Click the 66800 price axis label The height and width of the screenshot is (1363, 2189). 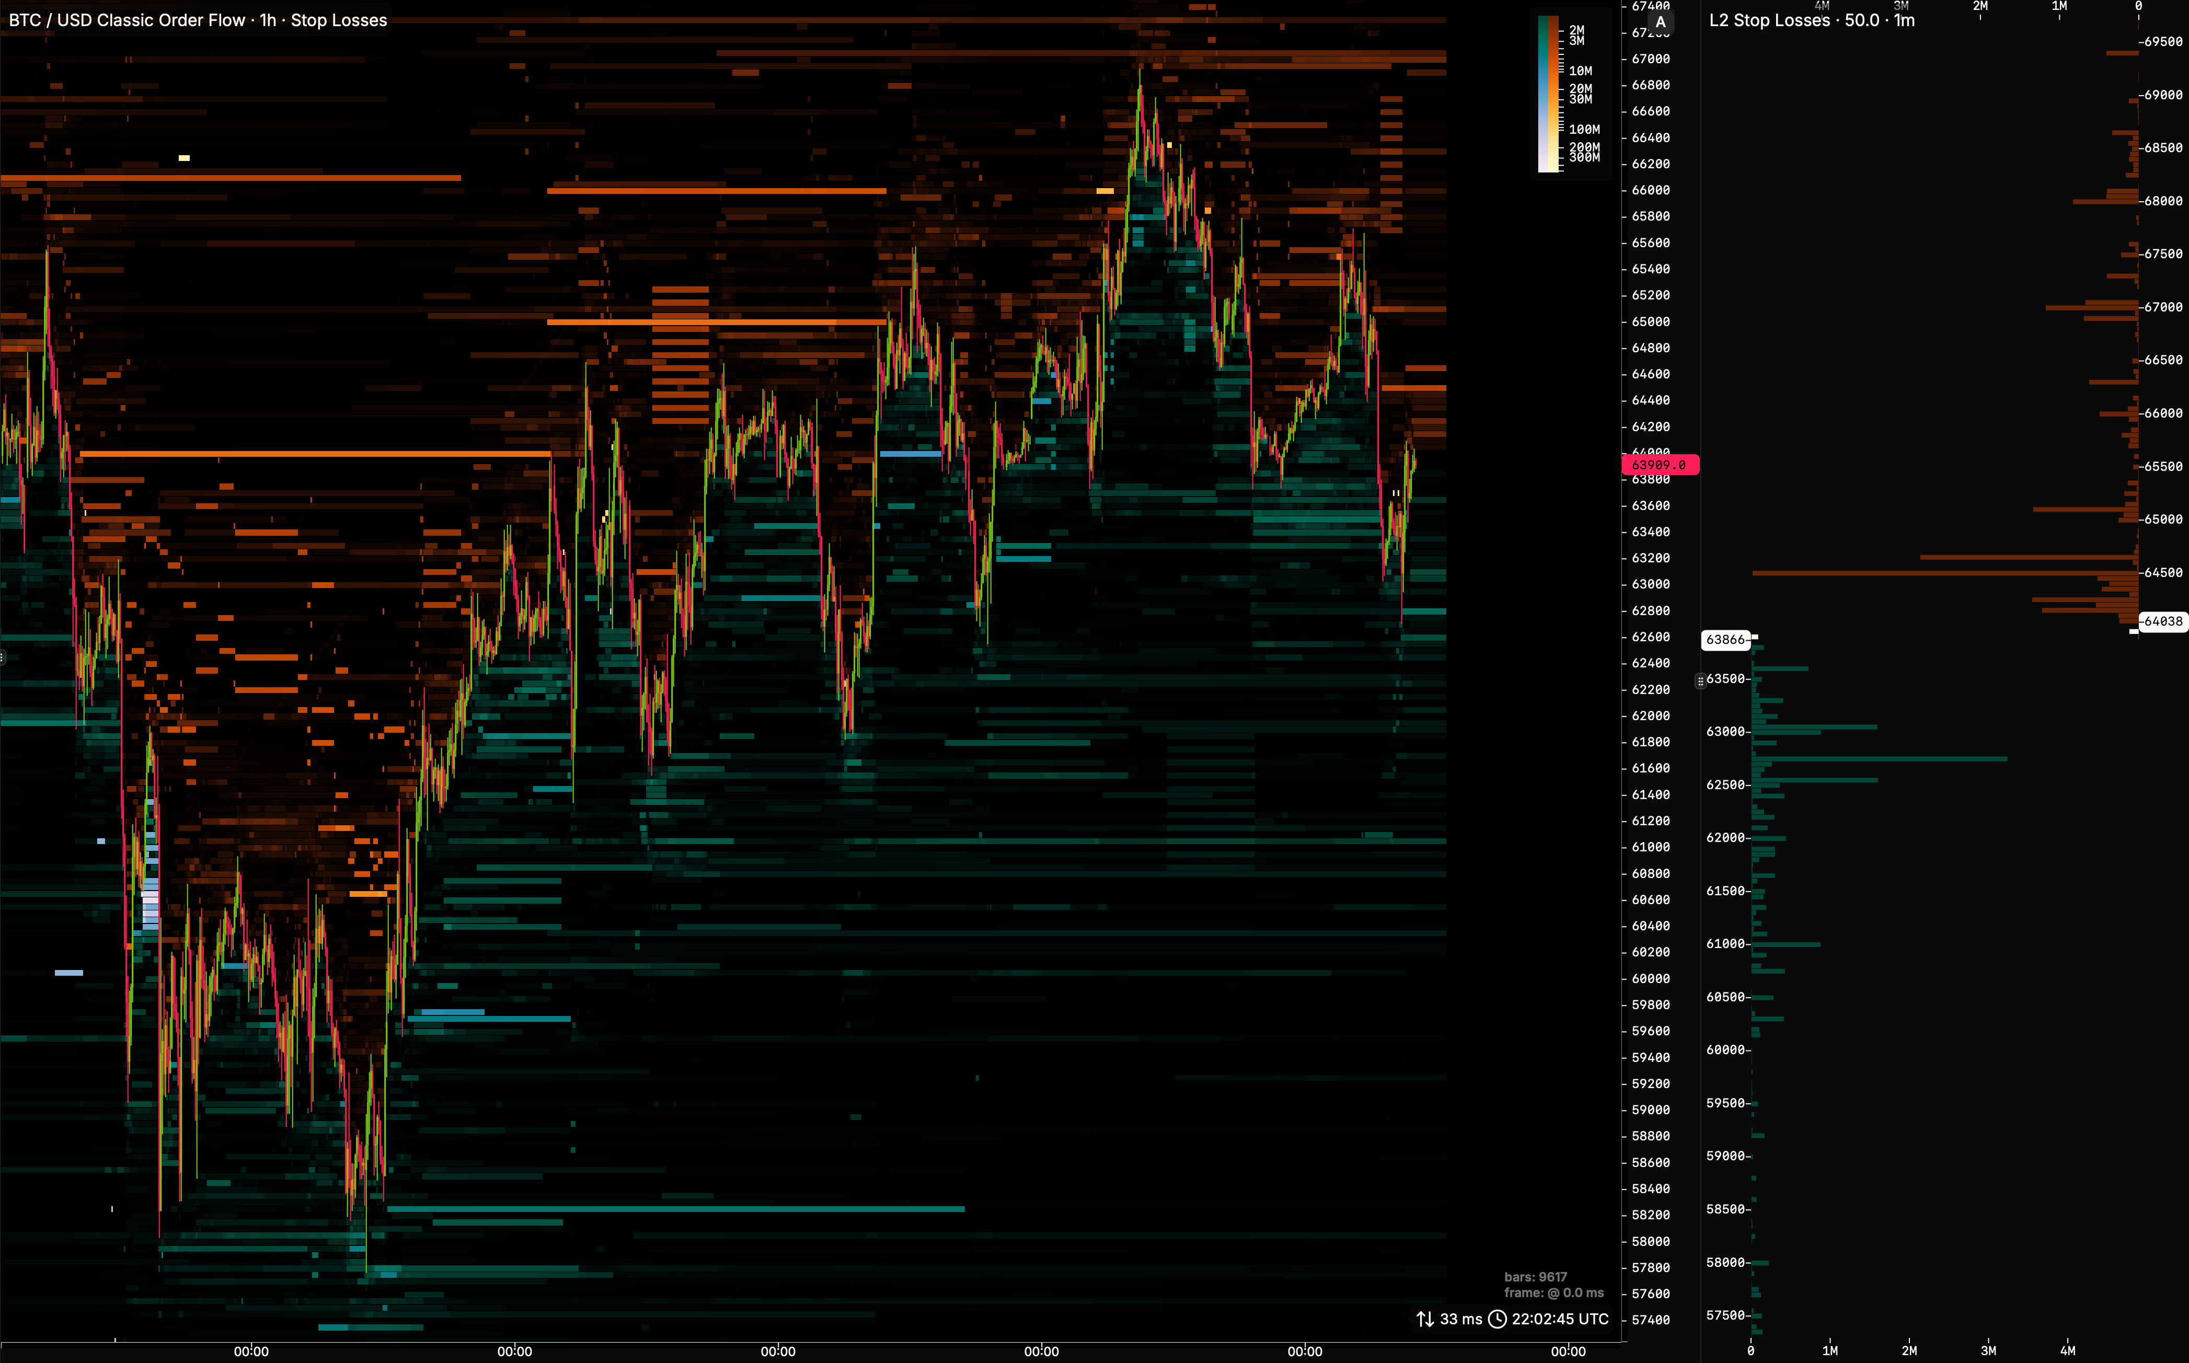point(1651,85)
